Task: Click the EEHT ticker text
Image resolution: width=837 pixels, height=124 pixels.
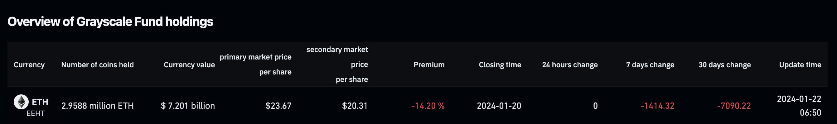Action: click(36, 113)
